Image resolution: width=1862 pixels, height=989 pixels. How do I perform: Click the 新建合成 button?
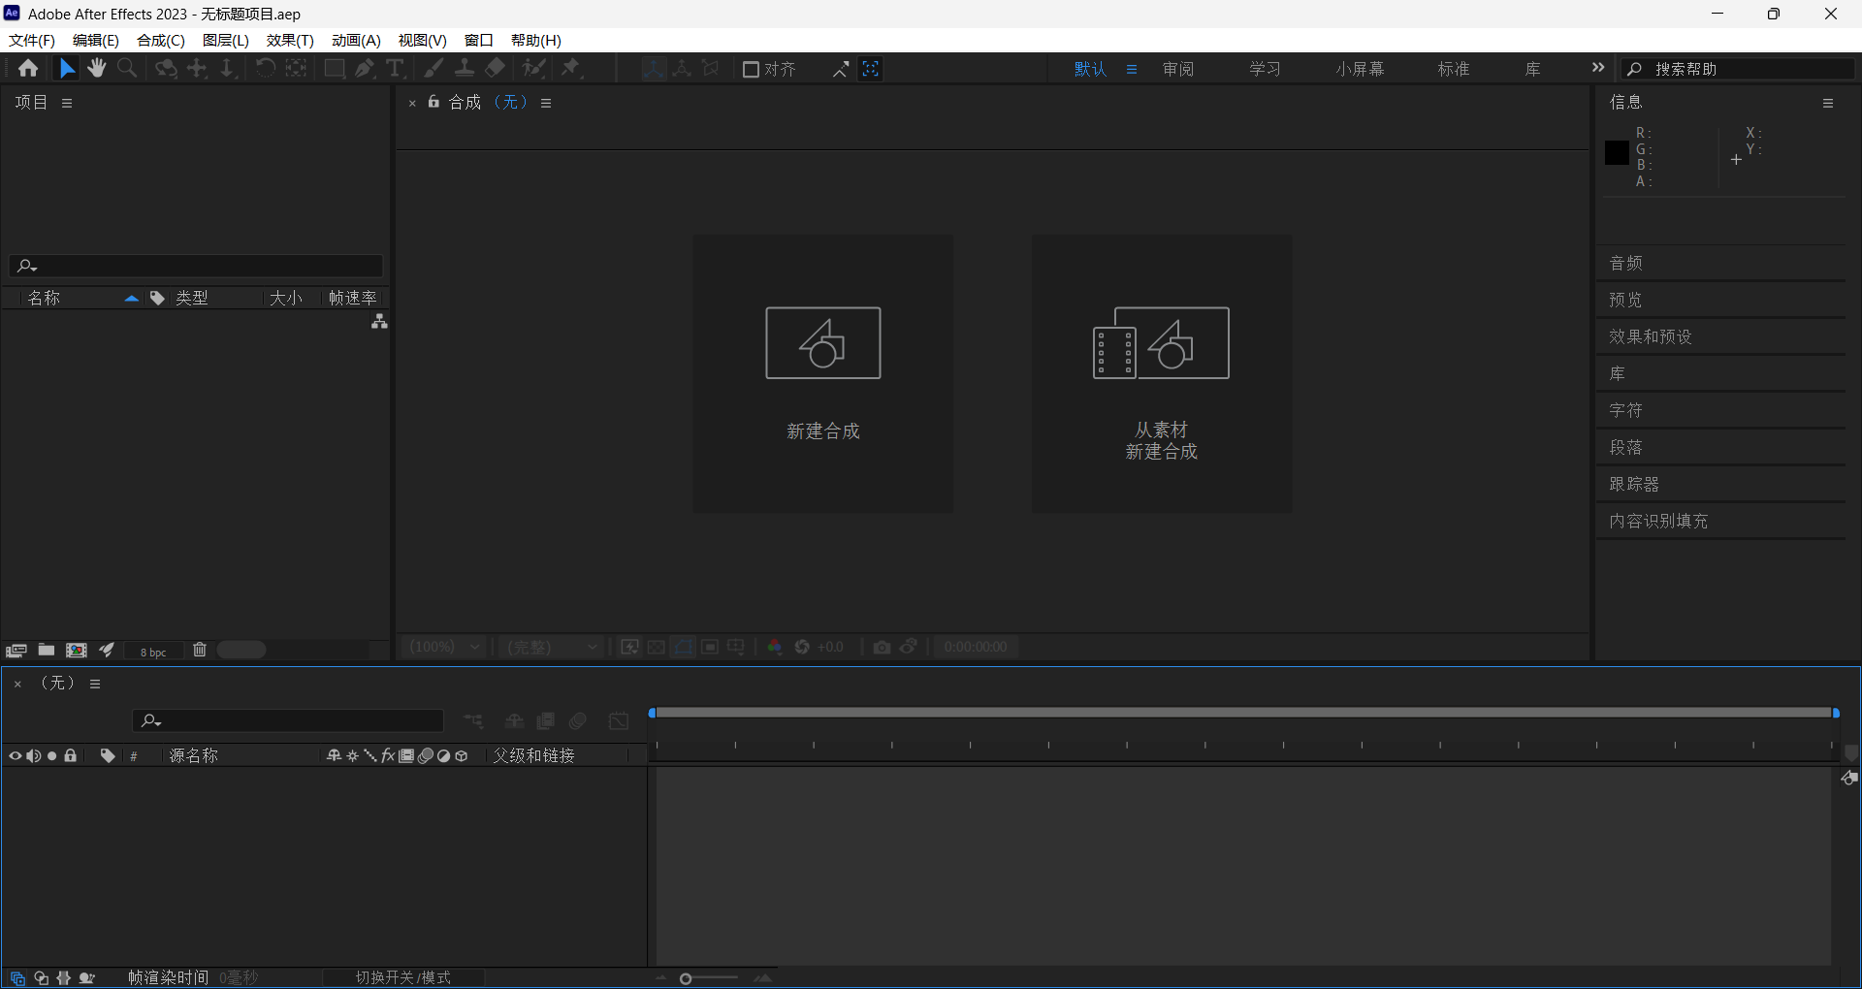[822, 373]
